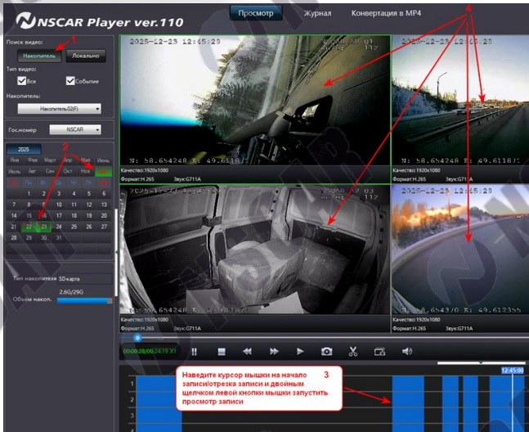
Task: Select calendar day 17
Action: pos(59,215)
